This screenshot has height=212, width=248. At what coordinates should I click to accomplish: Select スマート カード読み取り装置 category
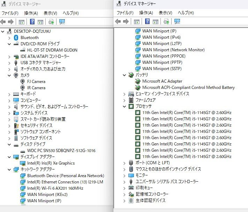tap(43, 119)
